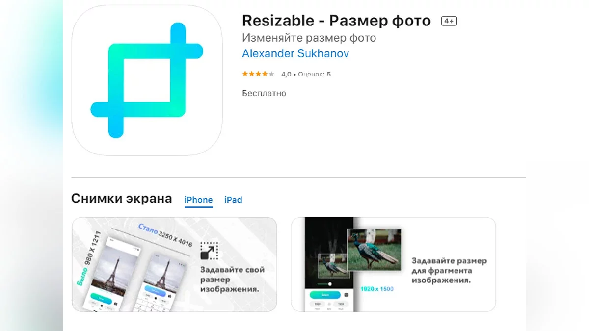This screenshot has height=331, width=589.
Task: Click the teal button on left Eiffel phone
Action: [101, 298]
